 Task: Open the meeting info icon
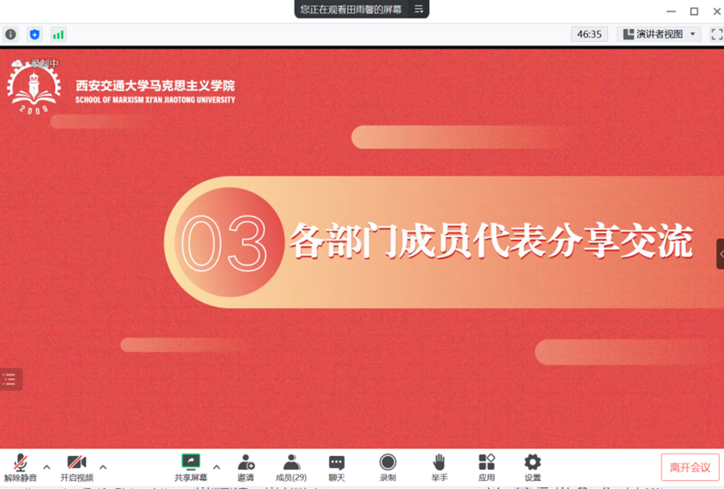[11, 34]
